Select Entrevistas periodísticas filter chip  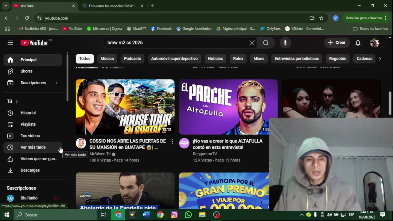pos(297,59)
